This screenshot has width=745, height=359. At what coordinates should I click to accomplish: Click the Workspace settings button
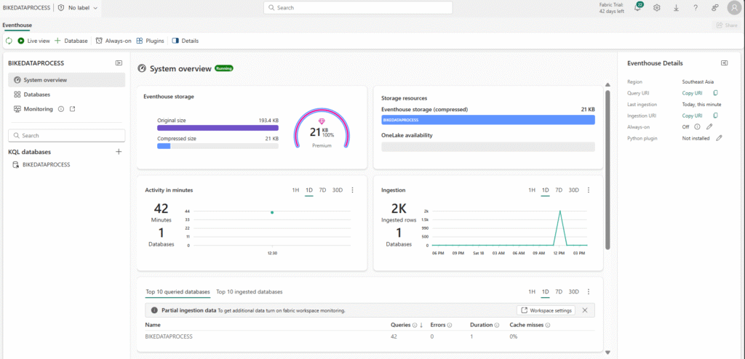coord(546,310)
